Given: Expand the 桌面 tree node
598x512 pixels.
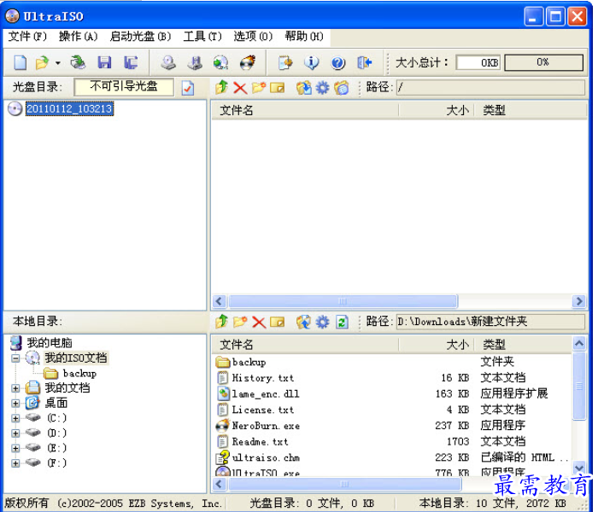Looking at the screenshot, I should coord(15,403).
